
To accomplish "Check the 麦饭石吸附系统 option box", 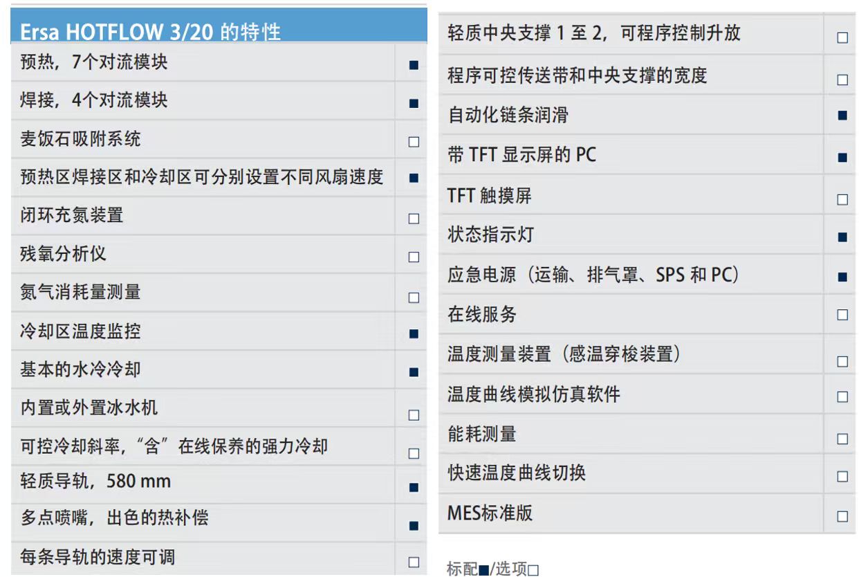I will 414,142.
